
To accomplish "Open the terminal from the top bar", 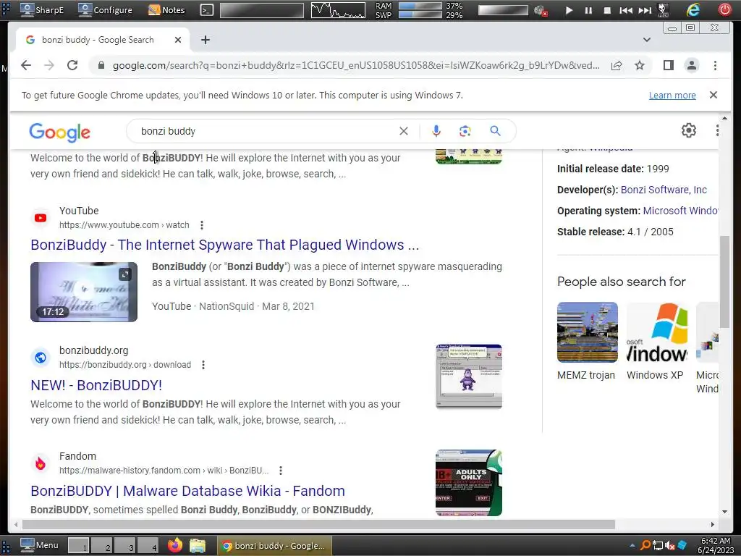I will [206, 10].
